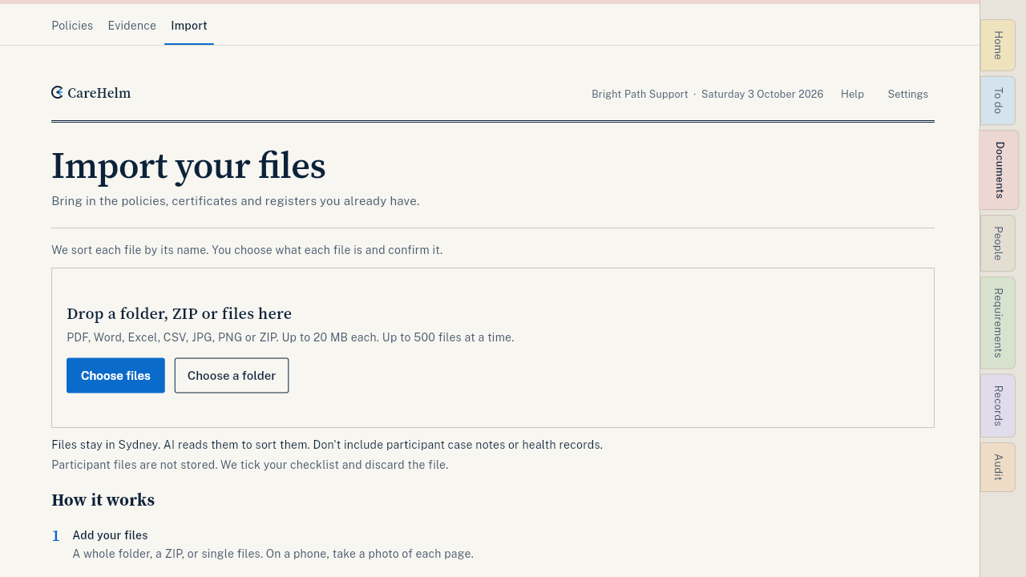1026x577 pixels.
Task: Click the We sort each file by its name text
Action: point(247,250)
